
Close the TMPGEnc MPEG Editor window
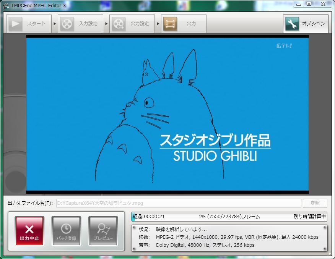click(323, 4)
